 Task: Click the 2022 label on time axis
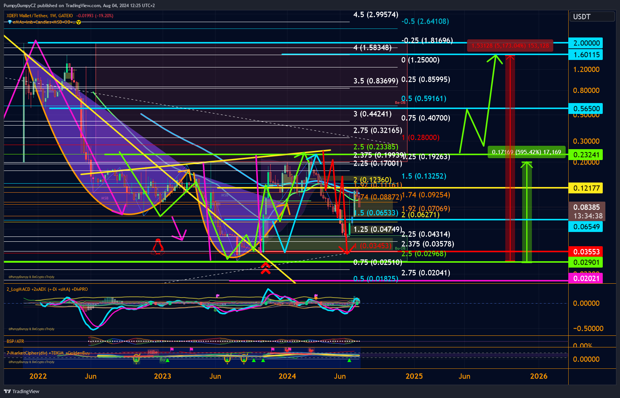coord(38,376)
